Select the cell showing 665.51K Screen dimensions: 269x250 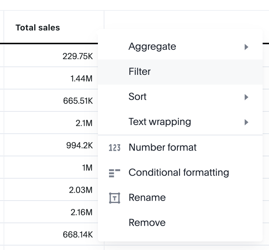78,101
